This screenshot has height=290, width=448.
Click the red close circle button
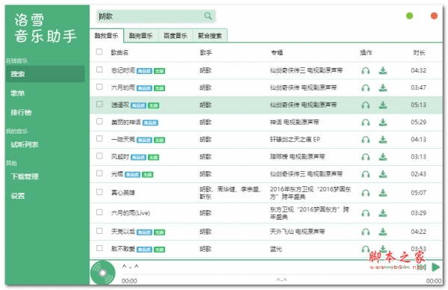[x=434, y=16]
